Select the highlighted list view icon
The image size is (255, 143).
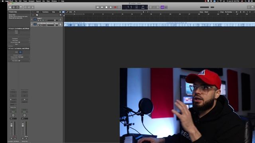63,12
